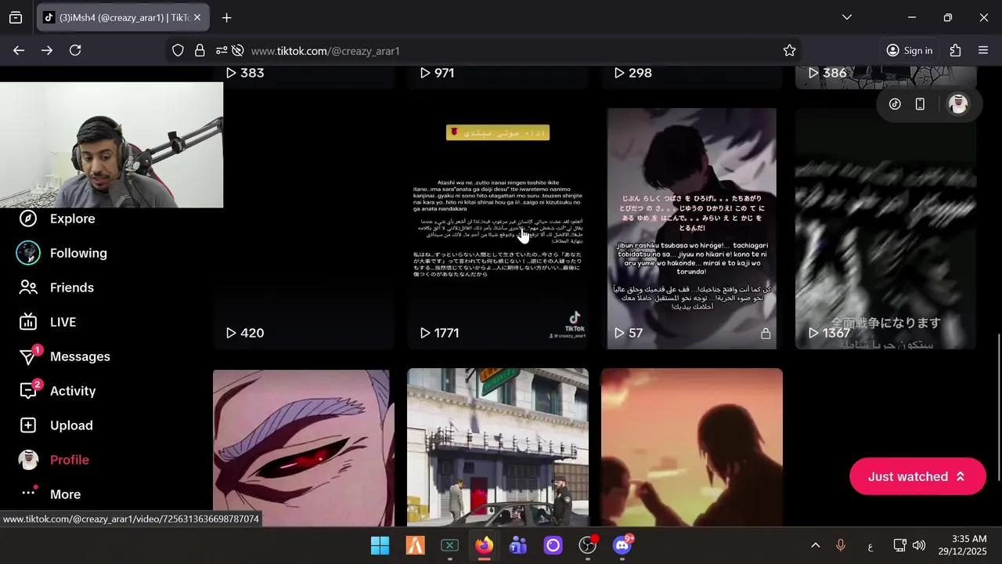The image size is (1002, 564).
Task: Select the iMsh4 TikTok browser tab
Action: [x=123, y=17]
